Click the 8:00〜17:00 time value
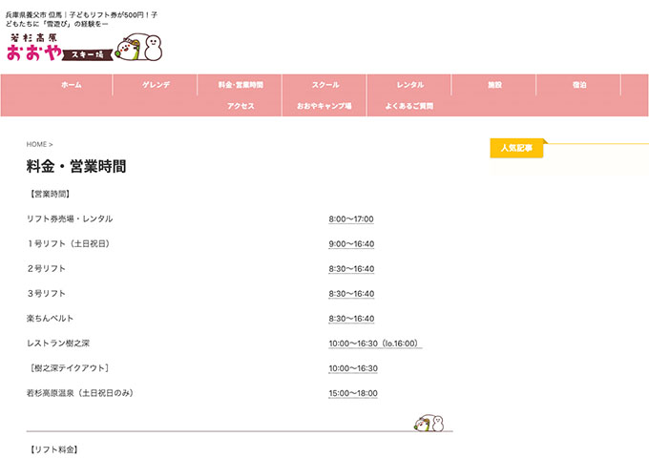This screenshot has width=649, height=458. [351, 219]
